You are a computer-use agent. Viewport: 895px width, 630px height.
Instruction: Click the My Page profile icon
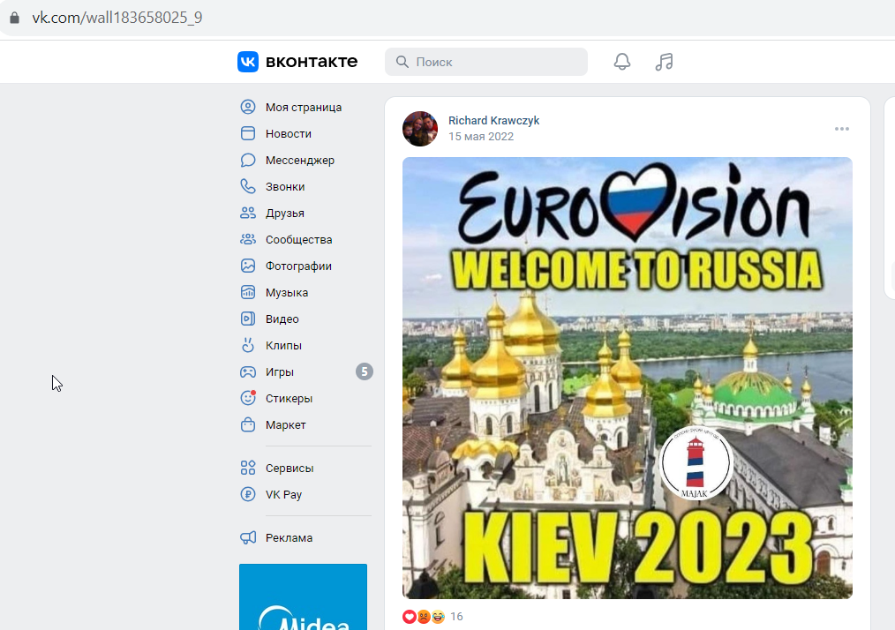[x=248, y=107]
